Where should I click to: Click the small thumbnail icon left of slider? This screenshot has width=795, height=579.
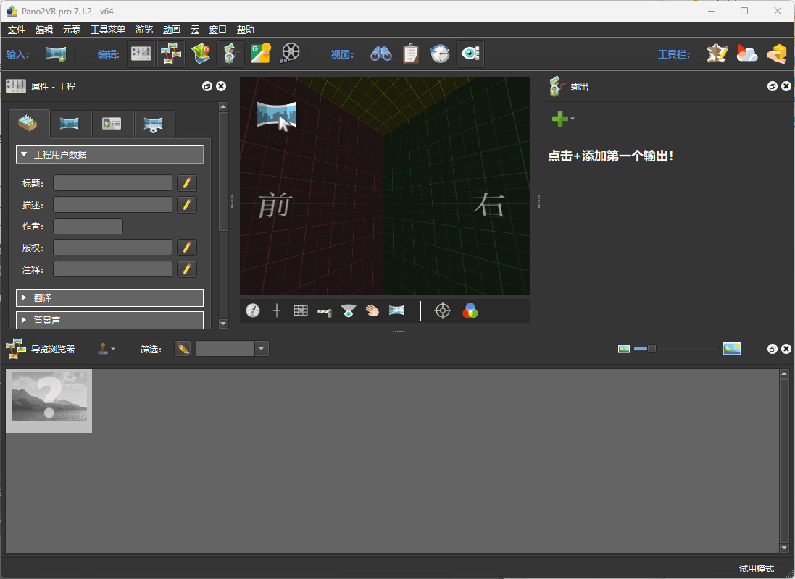(624, 349)
